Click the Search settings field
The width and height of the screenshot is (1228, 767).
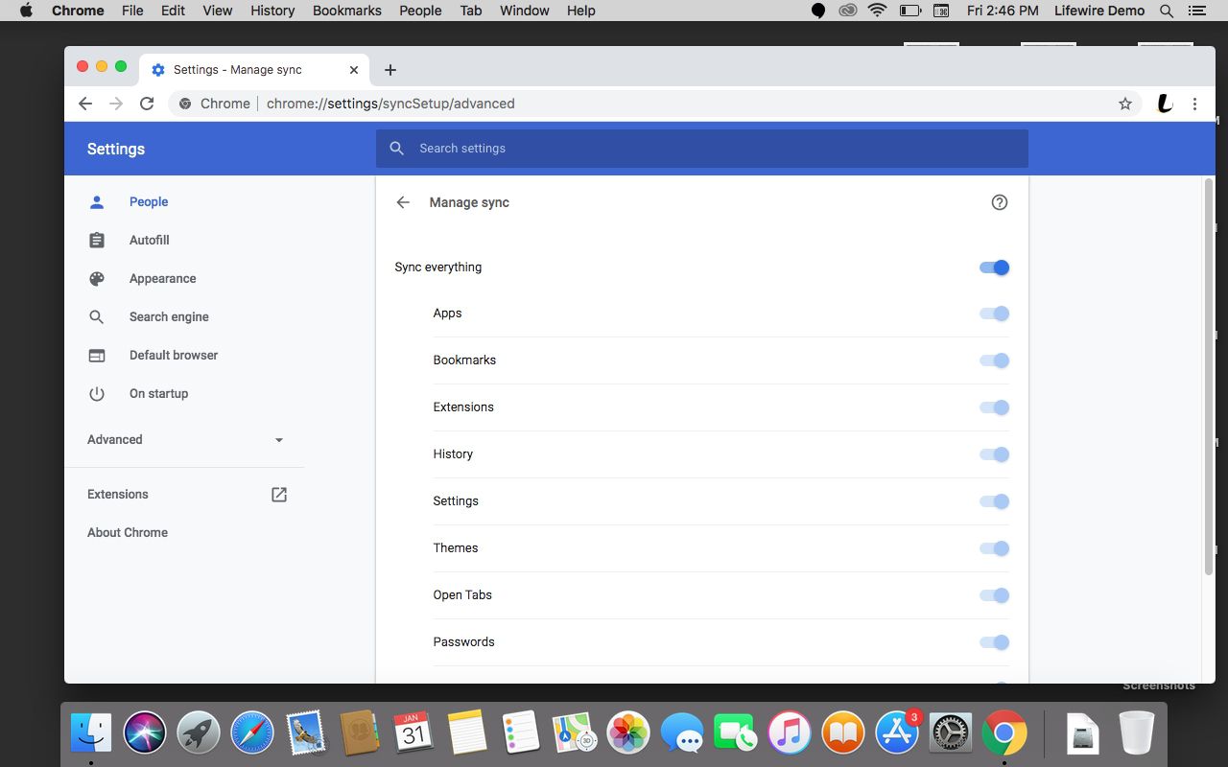[702, 149]
